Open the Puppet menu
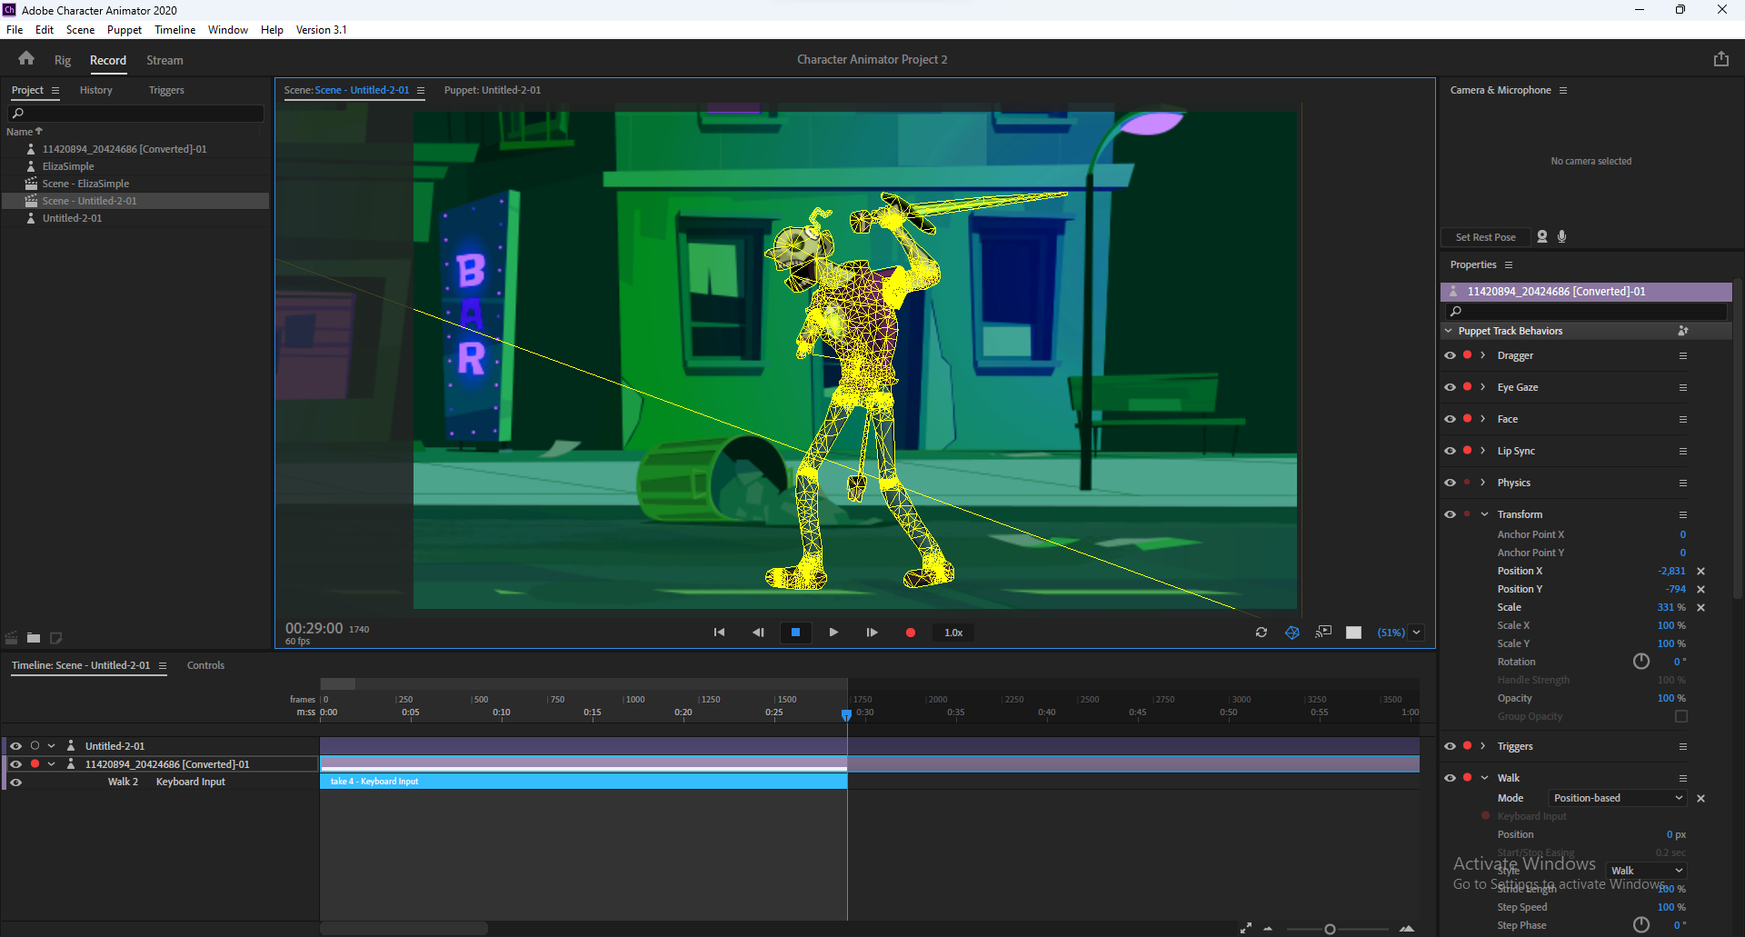Image resolution: width=1745 pixels, height=937 pixels. click(x=125, y=30)
